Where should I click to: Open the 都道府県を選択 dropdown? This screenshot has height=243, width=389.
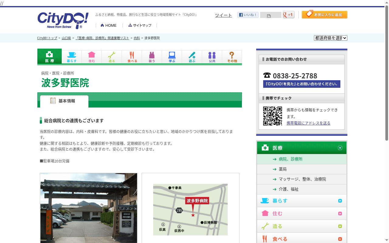(x=331, y=38)
